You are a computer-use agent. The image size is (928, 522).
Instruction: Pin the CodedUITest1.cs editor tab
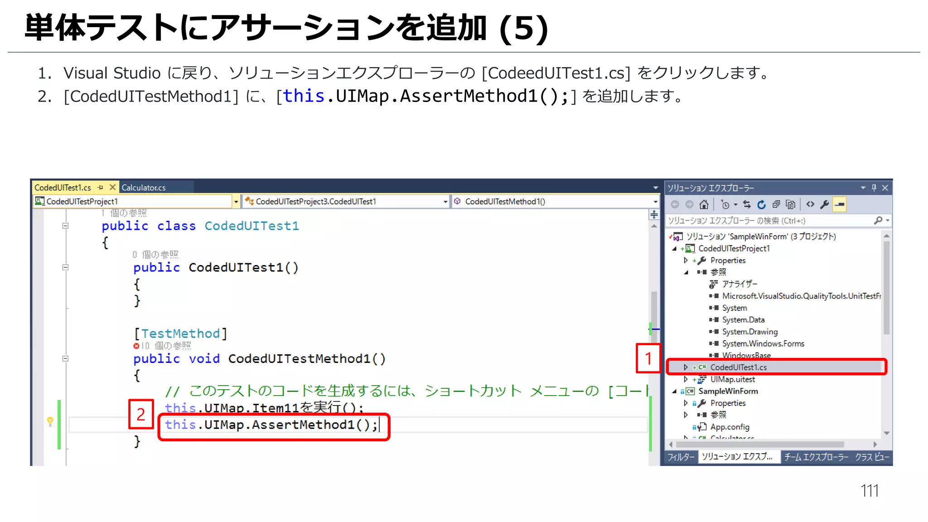[101, 187]
